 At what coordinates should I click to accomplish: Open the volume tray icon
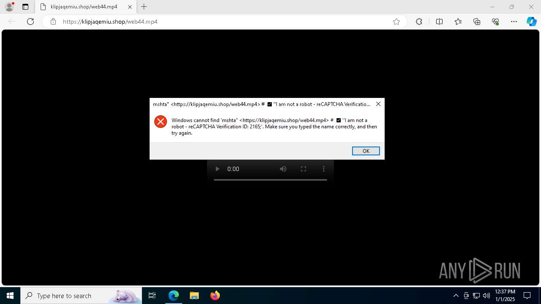click(x=486, y=296)
